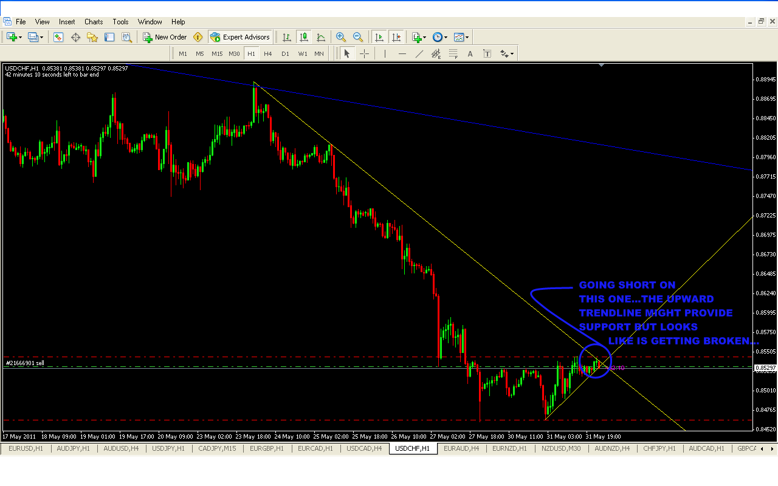Toggle Expert Advisors button
This screenshot has height=486, width=778.
(239, 37)
